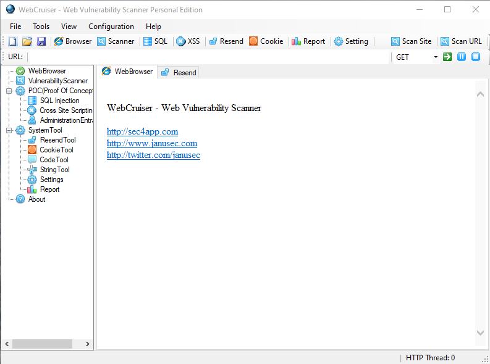Click the New file icon in toolbar
This screenshot has width=490, height=364.
(x=13, y=41)
